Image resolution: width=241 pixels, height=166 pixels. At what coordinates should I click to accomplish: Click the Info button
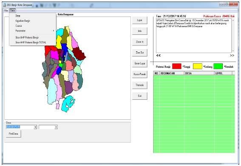tap(140, 31)
